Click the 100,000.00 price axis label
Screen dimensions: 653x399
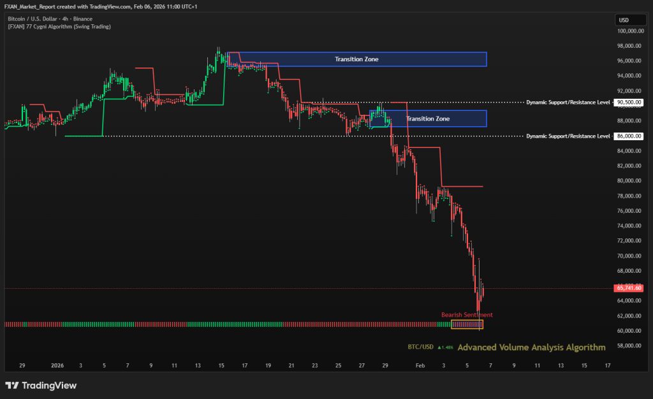click(628, 31)
